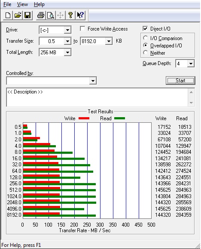Screen dimensions: 201x249
Task: Open a file with the folder icon
Action: coord(18,16)
